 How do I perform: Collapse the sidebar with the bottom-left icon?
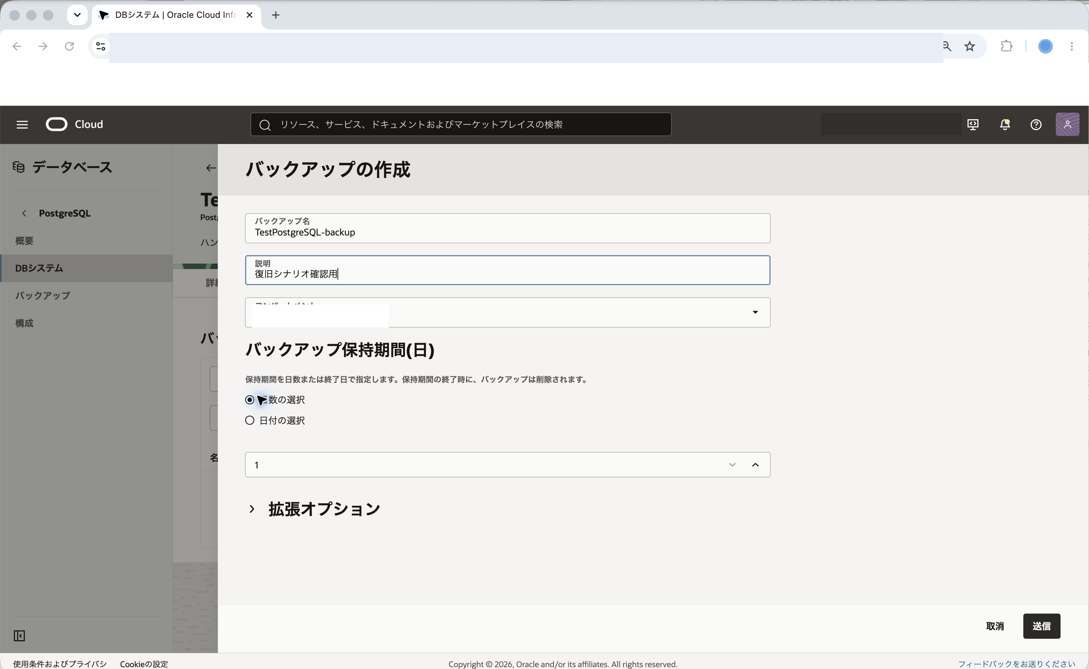pos(19,636)
